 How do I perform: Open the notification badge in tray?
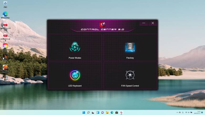[202, 112]
